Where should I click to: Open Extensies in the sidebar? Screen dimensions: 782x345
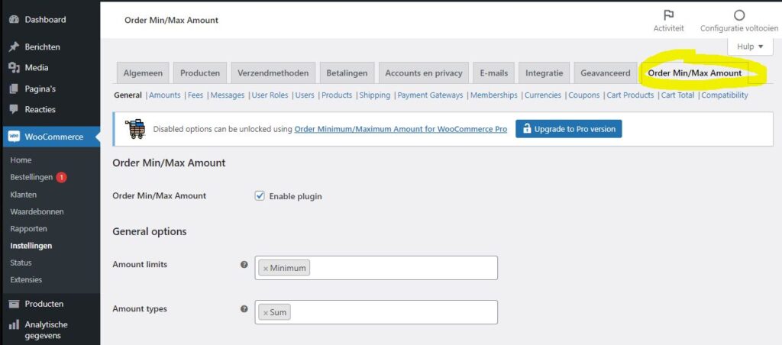pos(26,279)
